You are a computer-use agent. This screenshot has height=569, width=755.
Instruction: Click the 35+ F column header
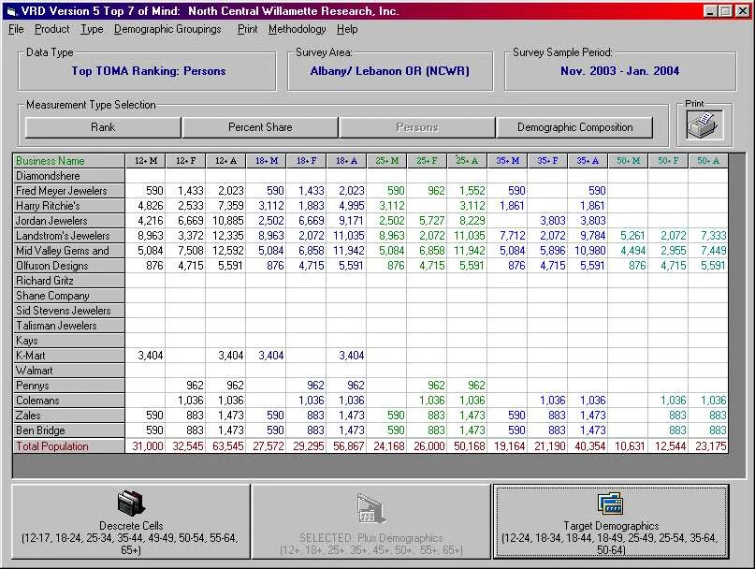pos(547,161)
